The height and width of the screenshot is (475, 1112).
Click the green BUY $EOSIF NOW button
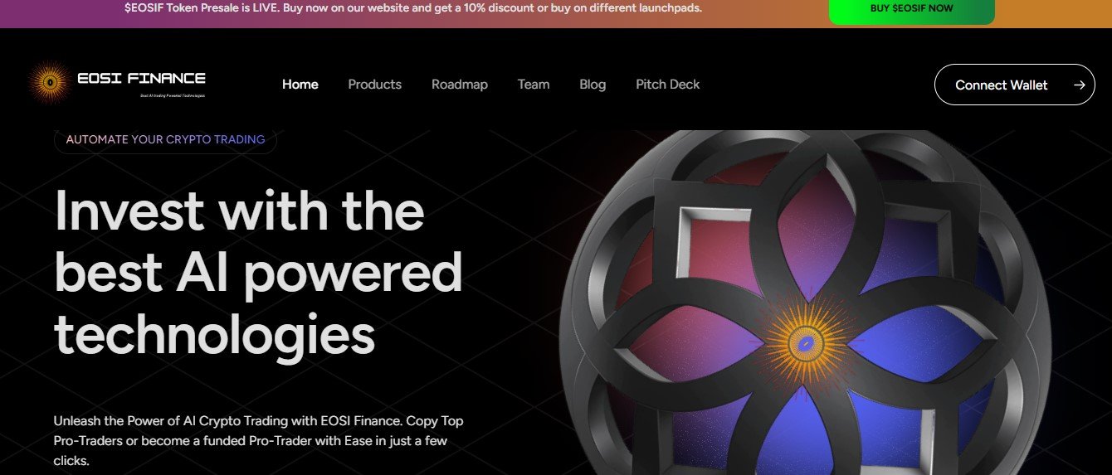(x=911, y=9)
